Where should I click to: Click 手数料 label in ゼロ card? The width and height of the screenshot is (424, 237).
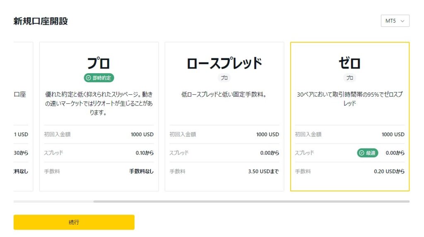(303, 171)
